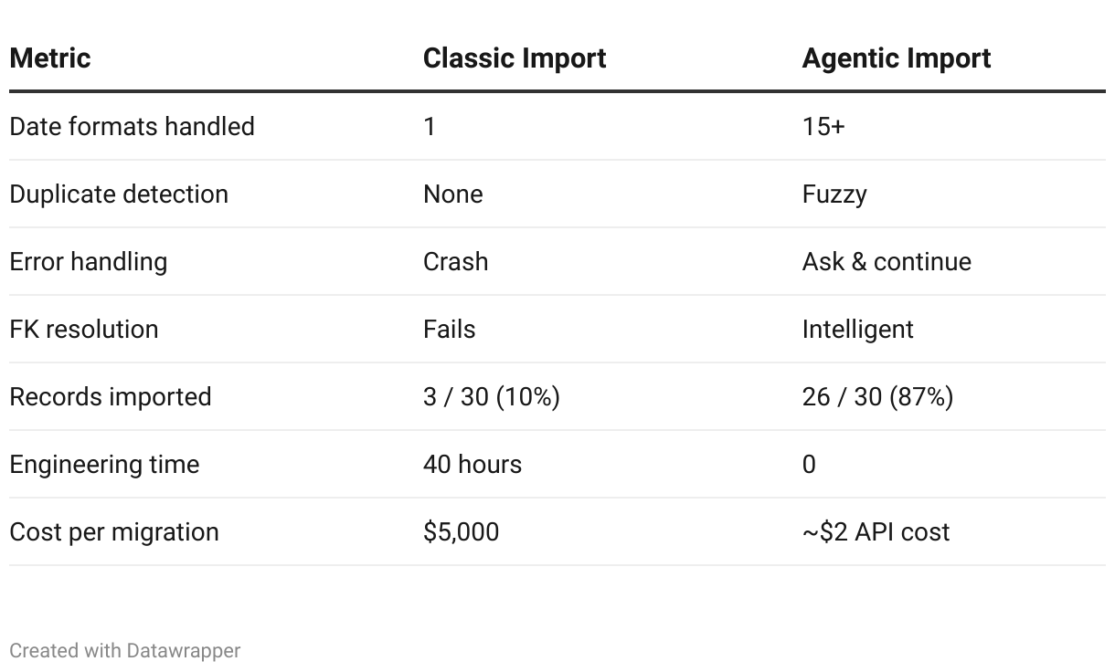Click the Engineering time row label
The height and width of the screenshot is (672, 1115).
pyautogui.click(x=104, y=464)
